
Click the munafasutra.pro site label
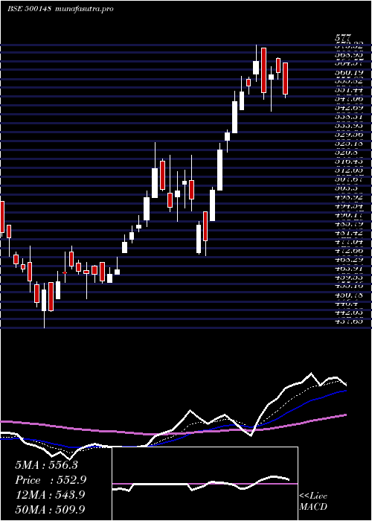click(x=85, y=9)
